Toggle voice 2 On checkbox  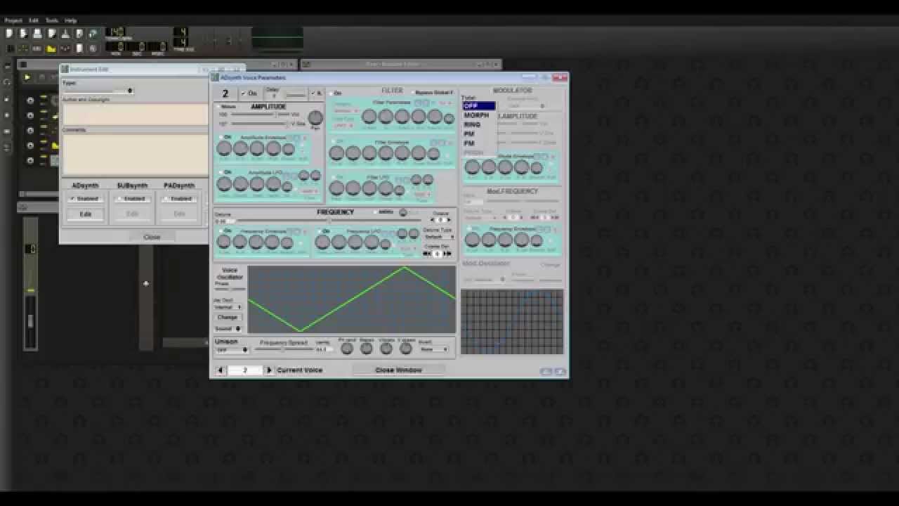[x=249, y=93]
